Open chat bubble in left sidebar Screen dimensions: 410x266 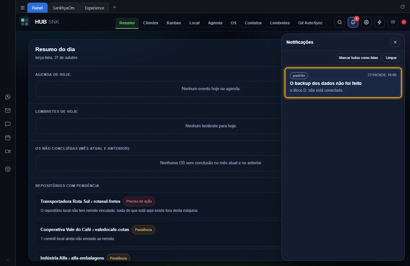click(x=8, y=124)
